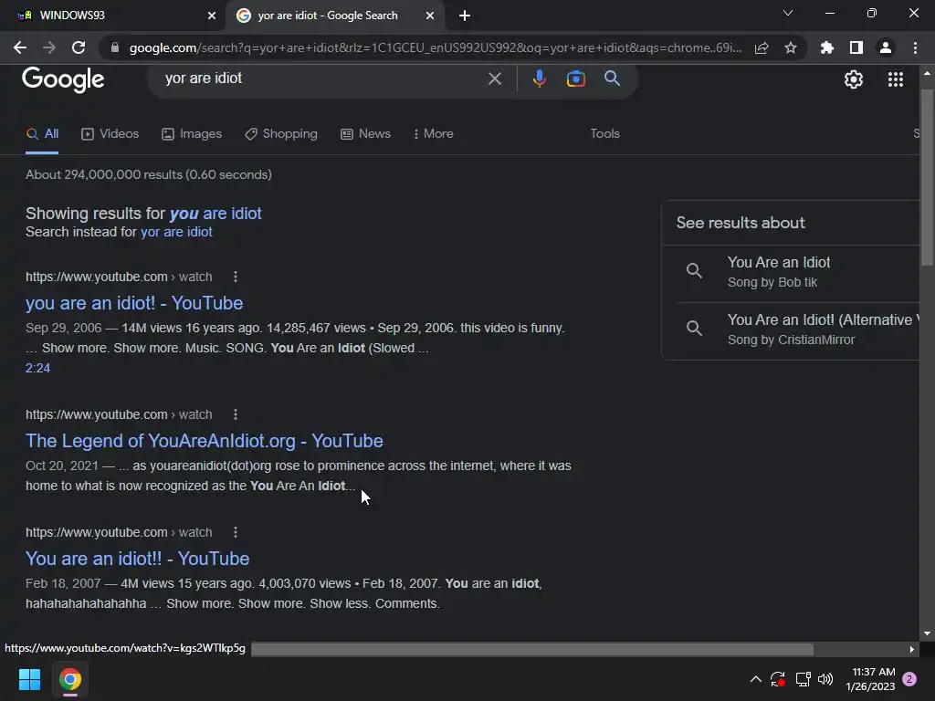Open Chrome three-dot menu
The height and width of the screenshot is (701, 935).
click(915, 47)
